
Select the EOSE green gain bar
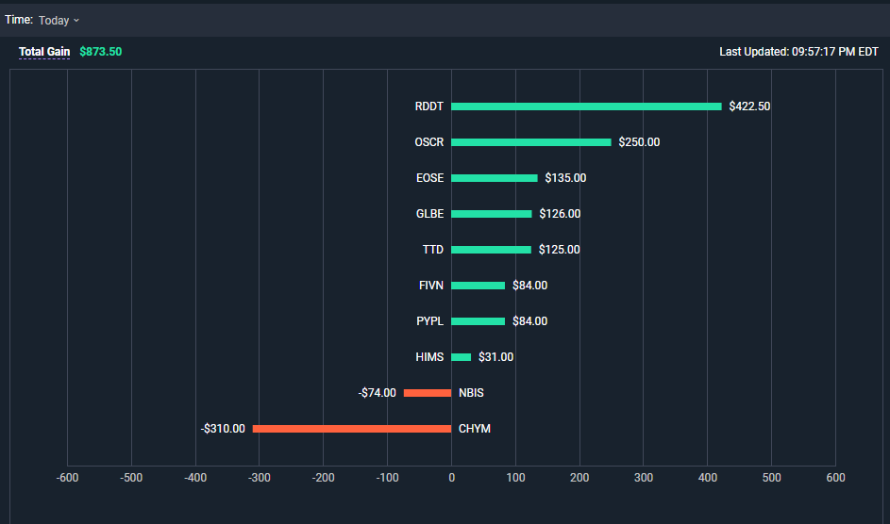pyautogui.click(x=495, y=178)
